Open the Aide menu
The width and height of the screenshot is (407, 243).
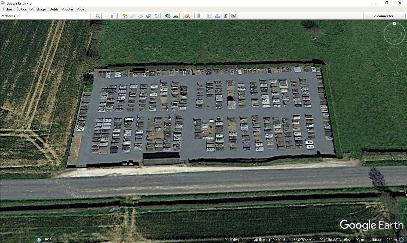[81, 9]
